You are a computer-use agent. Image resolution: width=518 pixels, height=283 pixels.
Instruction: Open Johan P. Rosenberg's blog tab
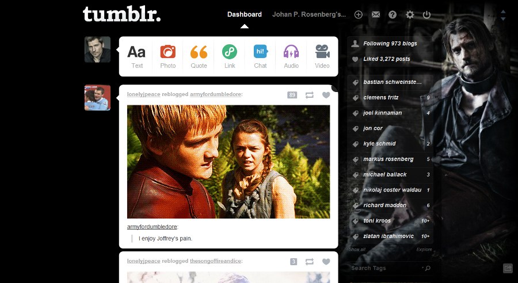(309, 14)
